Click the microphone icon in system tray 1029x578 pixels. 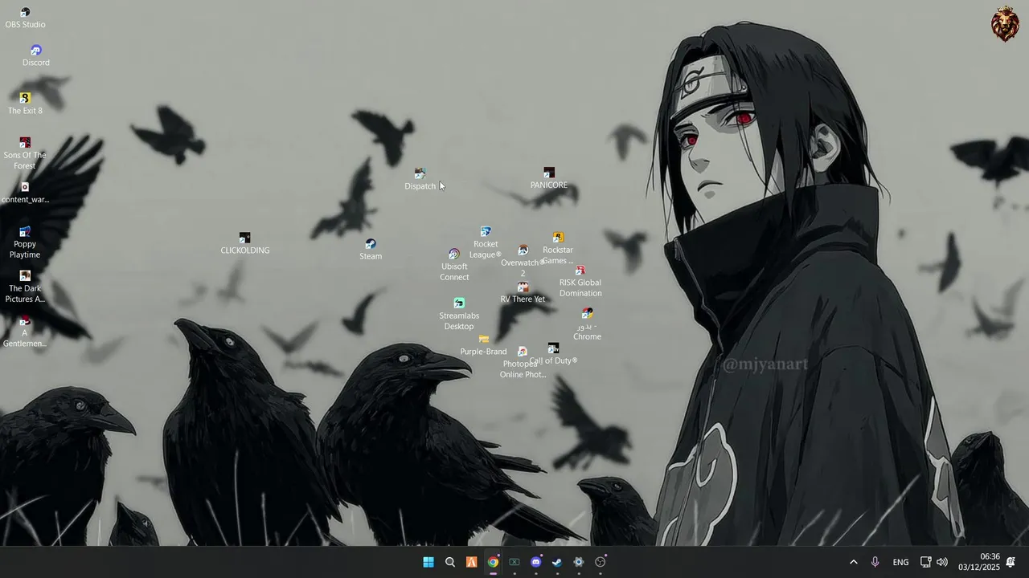coord(875,562)
